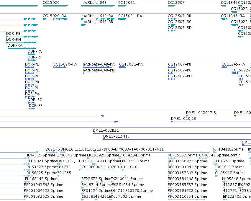This screenshot has width=251, height=201.
Task: Select protein DOR-PC
Action: coord(35,100)
